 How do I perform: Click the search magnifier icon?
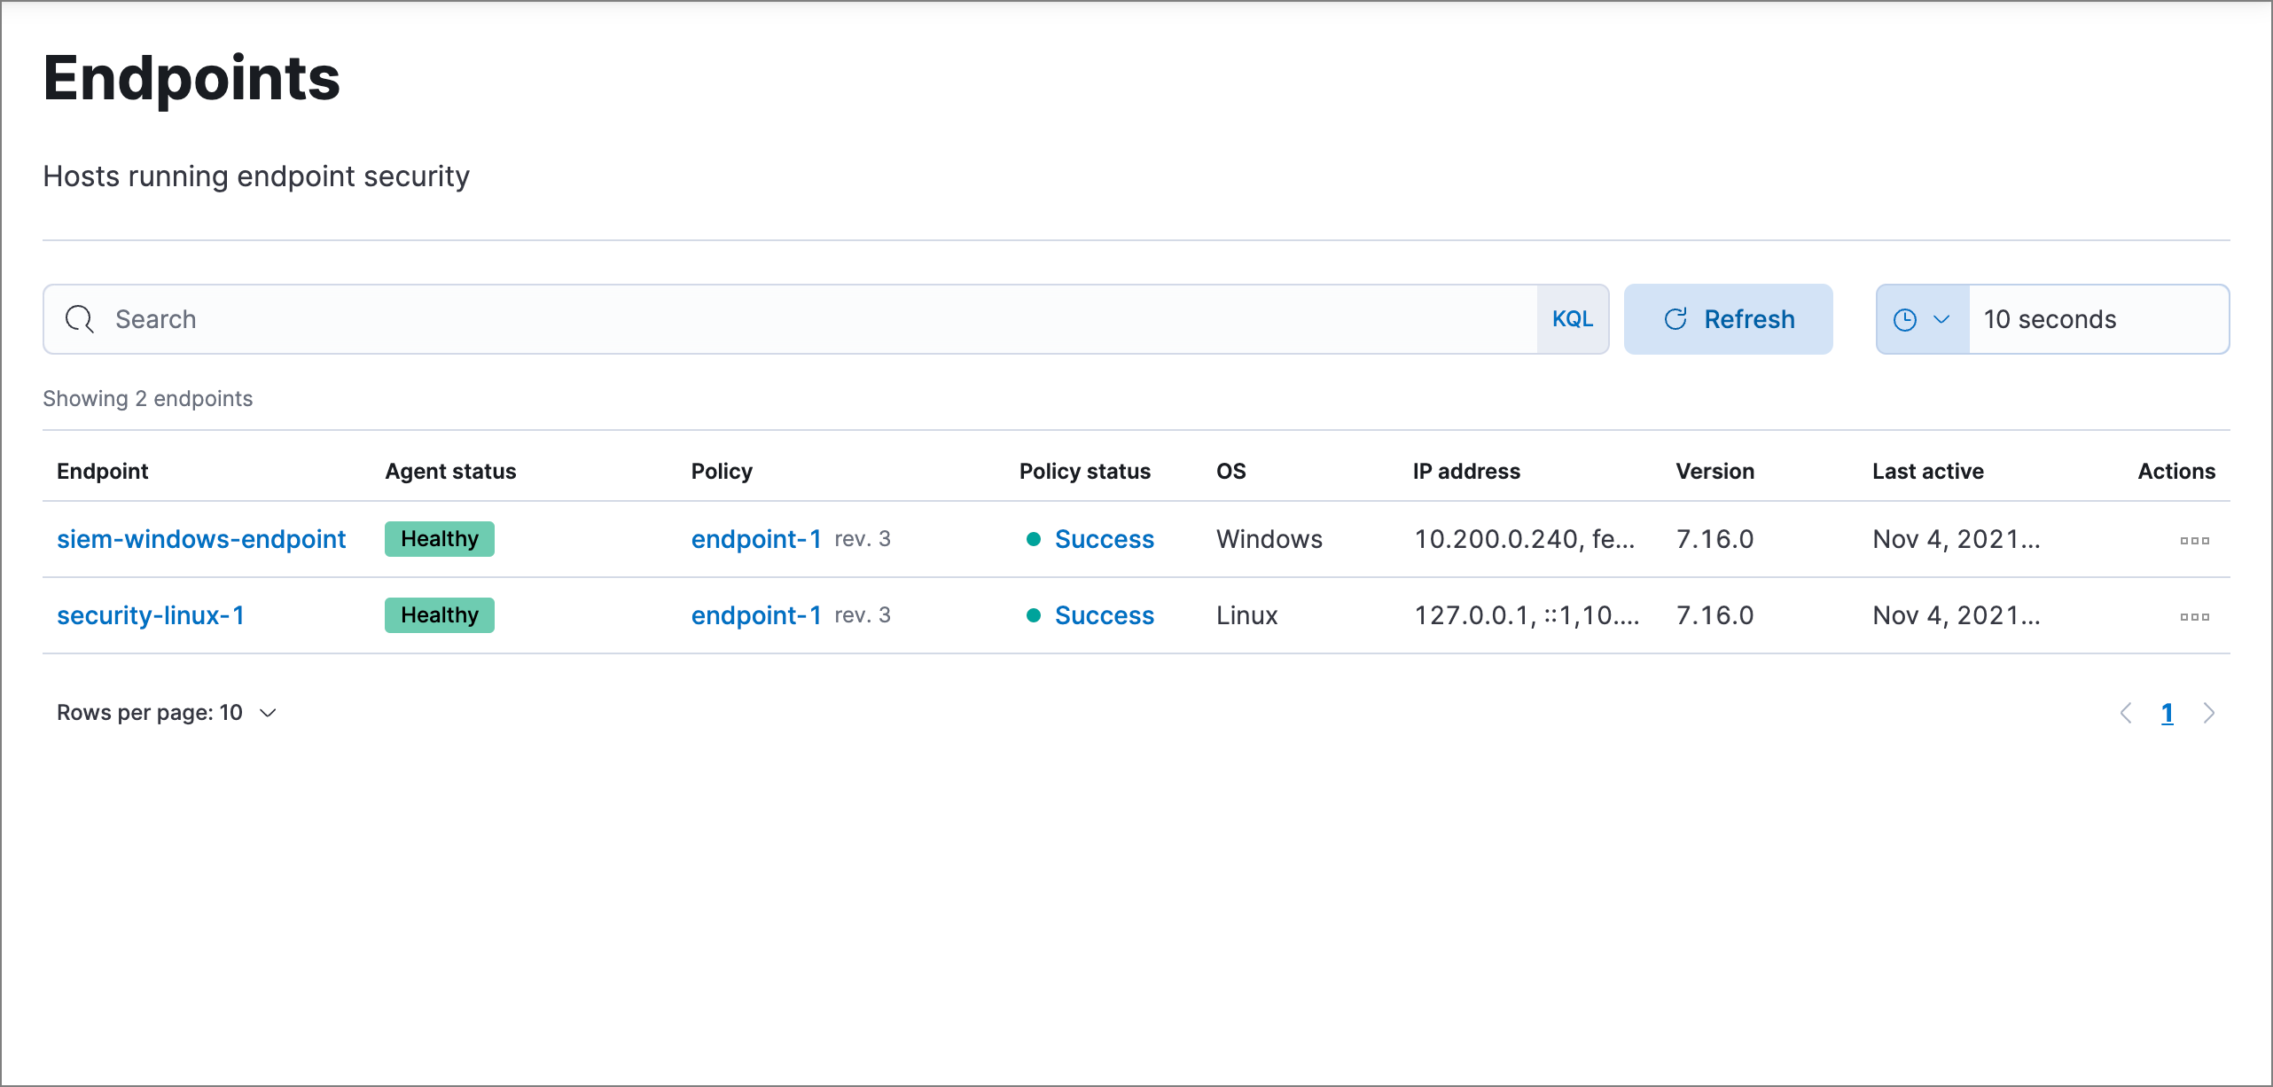[79, 318]
